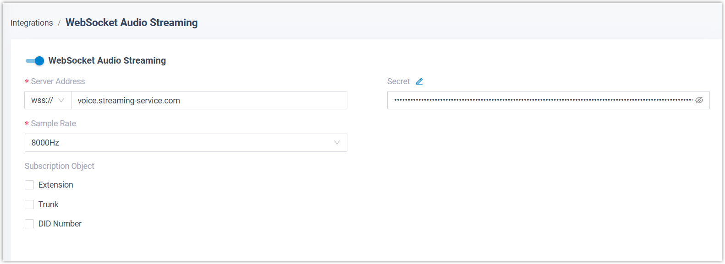Viewport: 725px width, 264px height.
Task: Click the WebSocket Audio Streaming page title
Action: [x=132, y=22]
